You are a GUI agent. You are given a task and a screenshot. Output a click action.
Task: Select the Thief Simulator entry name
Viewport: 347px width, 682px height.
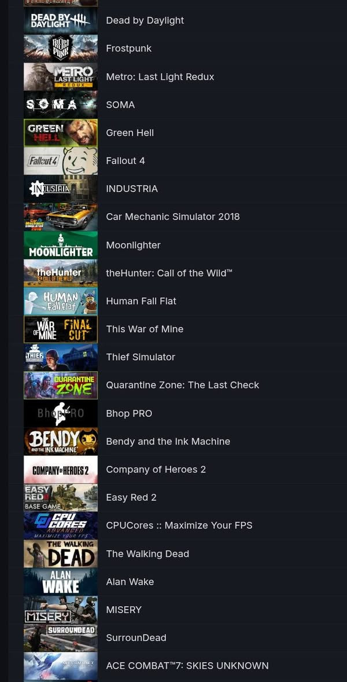[141, 357]
